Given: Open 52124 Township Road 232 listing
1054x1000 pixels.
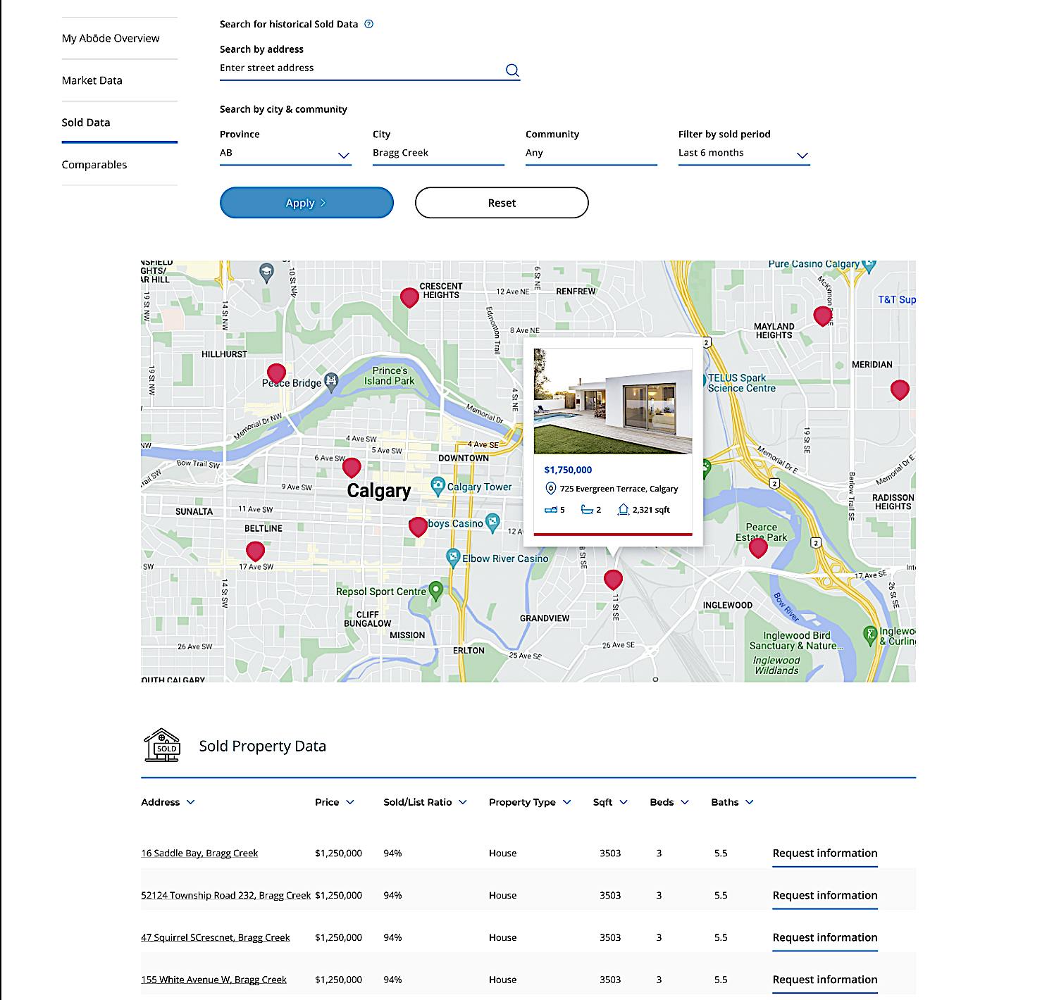Looking at the screenshot, I should (x=225, y=895).
